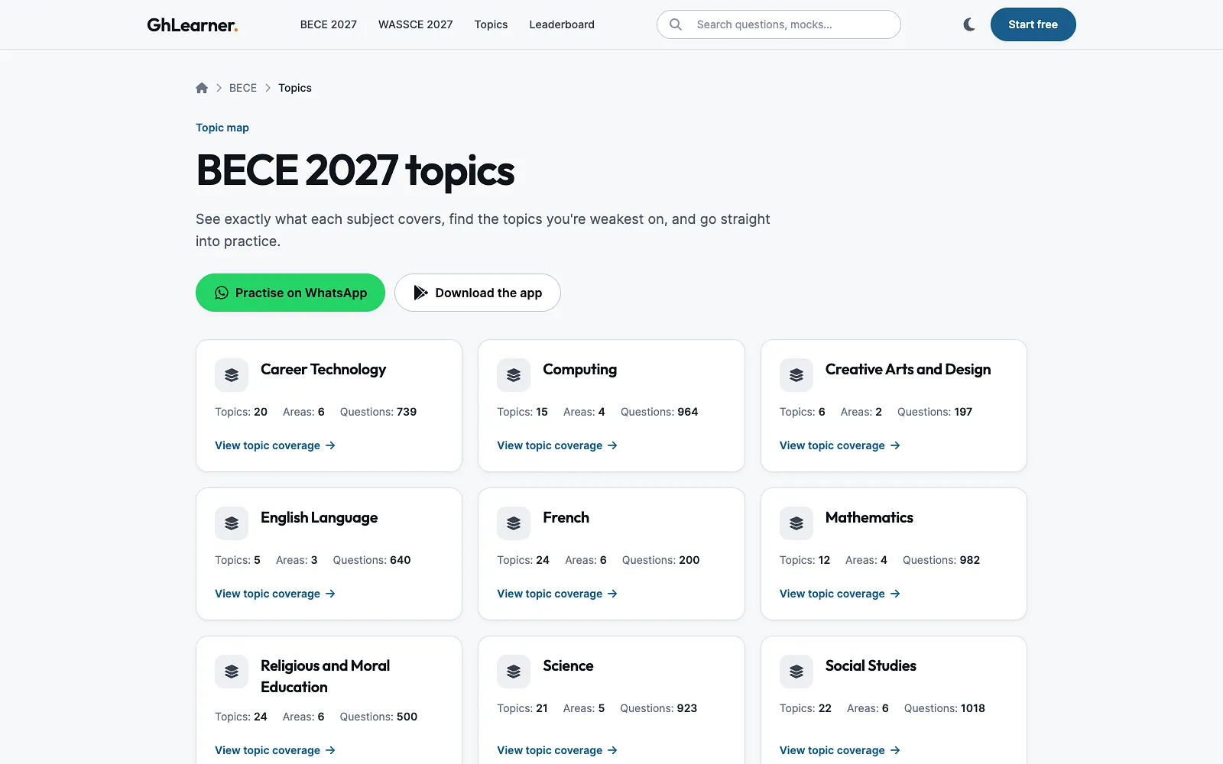The image size is (1223, 764).
Task: Click the Social Studies card title
Action: tap(871, 666)
